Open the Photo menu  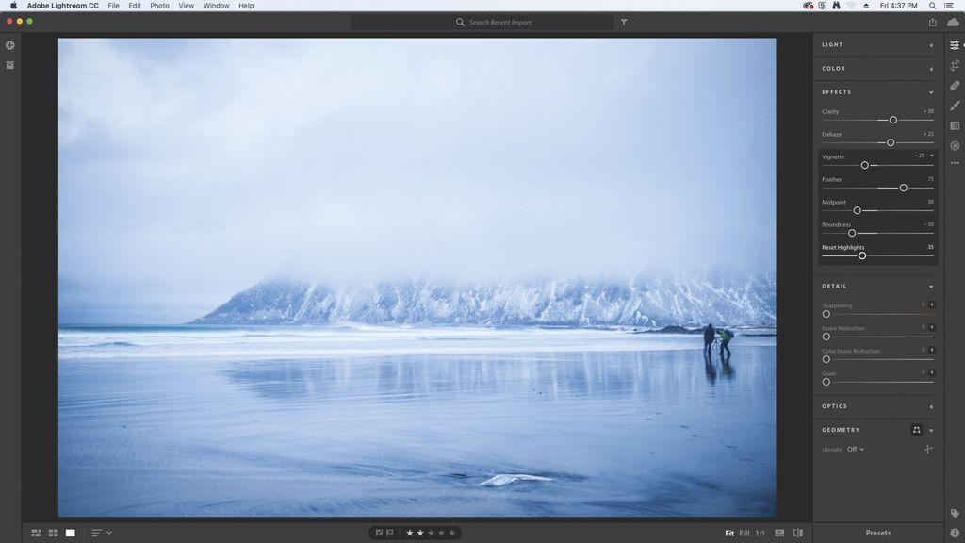tap(158, 6)
